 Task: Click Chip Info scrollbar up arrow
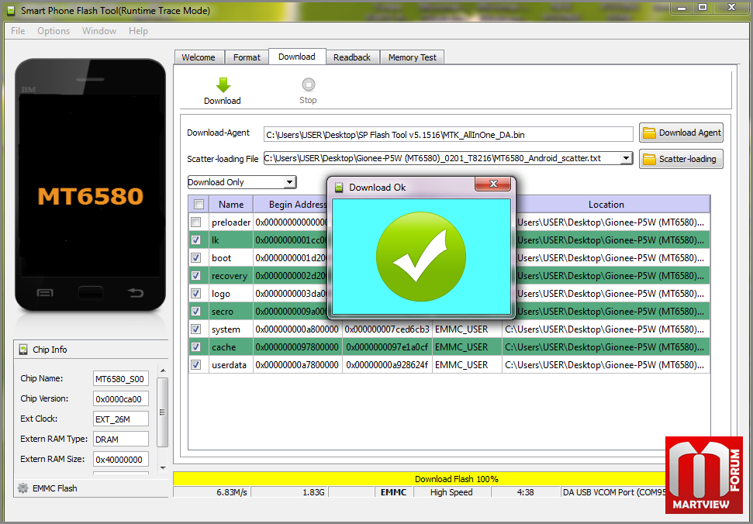pos(163,371)
